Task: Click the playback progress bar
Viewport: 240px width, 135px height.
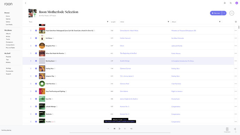Action: 120,133
